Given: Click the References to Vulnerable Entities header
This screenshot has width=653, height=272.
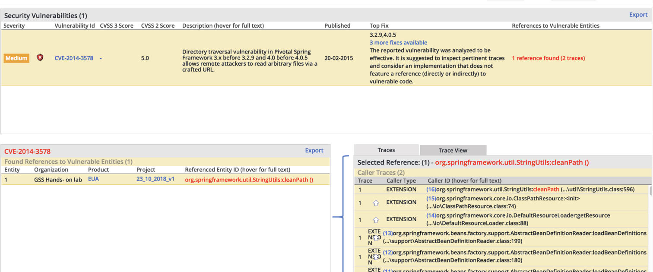Looking at the screenshot, I should click(556, 25).
